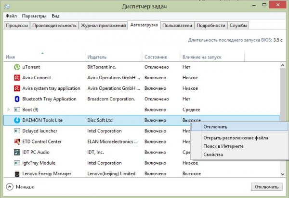Sort by the Состояние column header
The image size is (289, 198).
tap(161, 57)
